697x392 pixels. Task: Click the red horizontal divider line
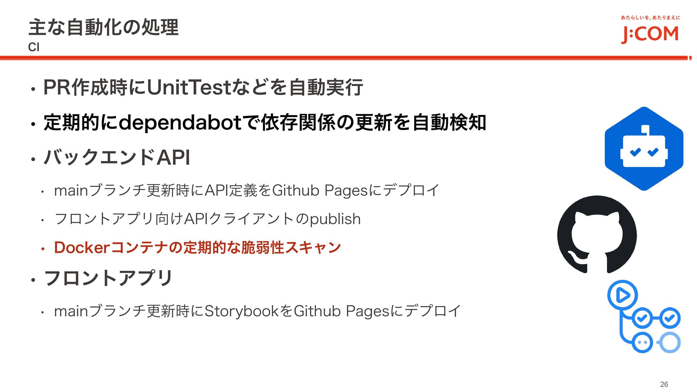pos(345,58)
